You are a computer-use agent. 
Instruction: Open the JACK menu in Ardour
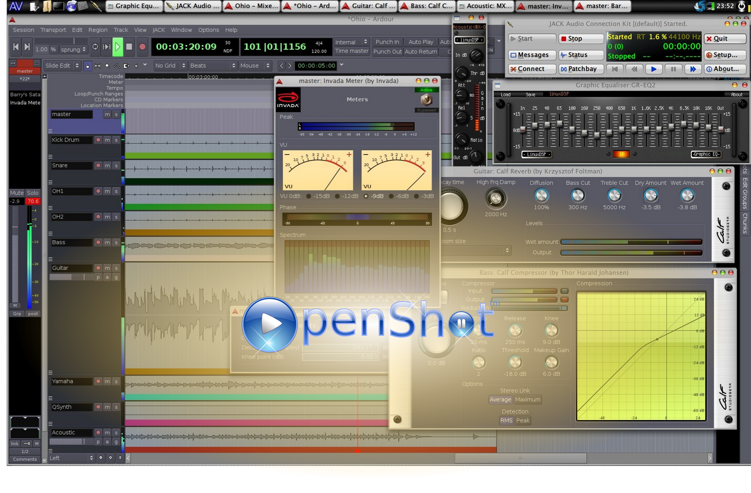click(x=159, y=30)
